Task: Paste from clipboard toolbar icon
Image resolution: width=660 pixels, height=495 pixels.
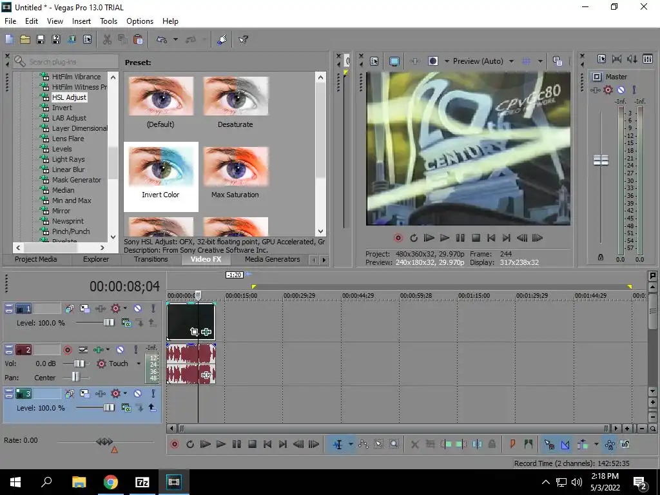Action: pos(138,39)
